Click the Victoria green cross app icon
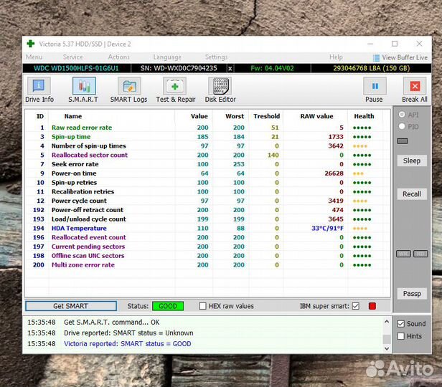The height and width of the screenshot is (387, 442). (x=30, y=44)
